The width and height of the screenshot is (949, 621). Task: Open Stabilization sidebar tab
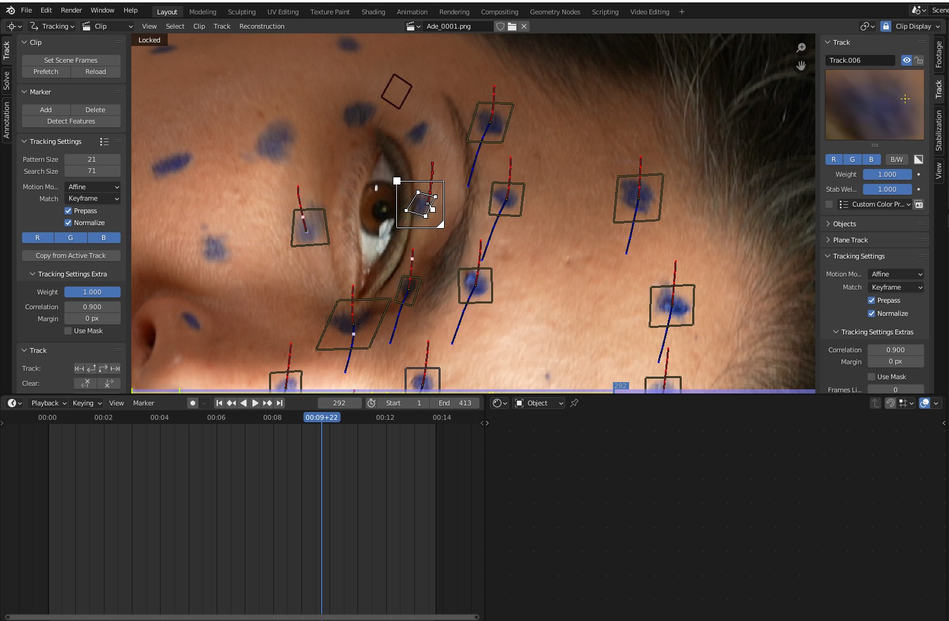click(x=938, y=130)
